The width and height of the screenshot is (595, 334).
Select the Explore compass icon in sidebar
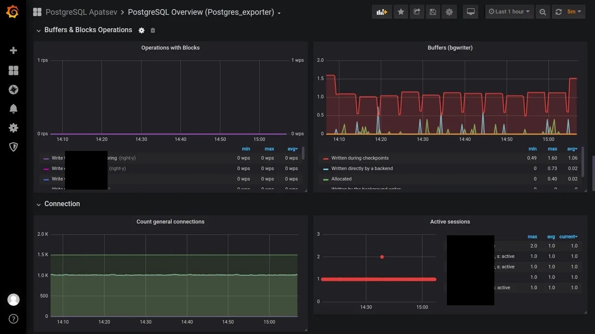13,90
